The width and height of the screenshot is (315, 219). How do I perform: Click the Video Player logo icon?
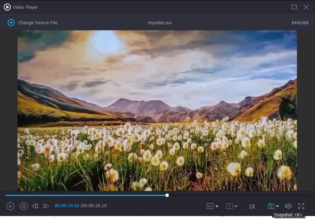[x=7, y=7]
